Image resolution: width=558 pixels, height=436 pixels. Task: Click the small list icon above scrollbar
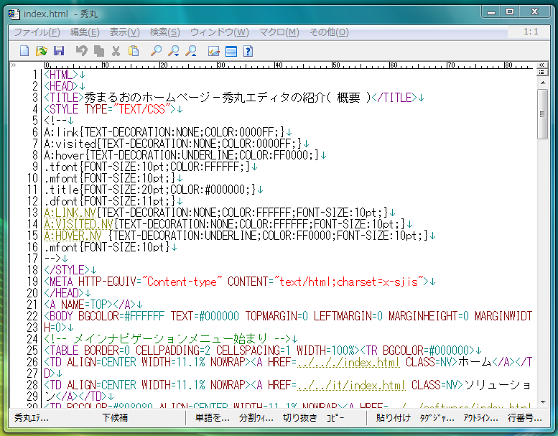point(541,73)
